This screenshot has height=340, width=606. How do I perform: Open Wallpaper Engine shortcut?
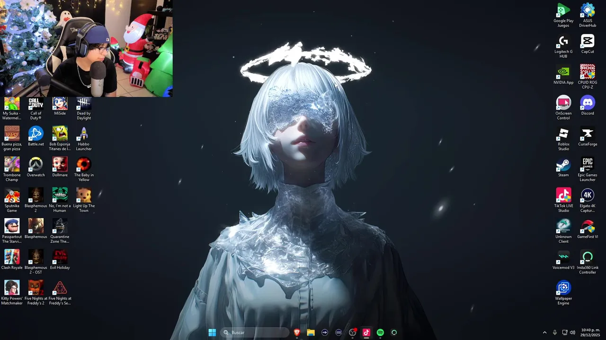coord(563,293)
